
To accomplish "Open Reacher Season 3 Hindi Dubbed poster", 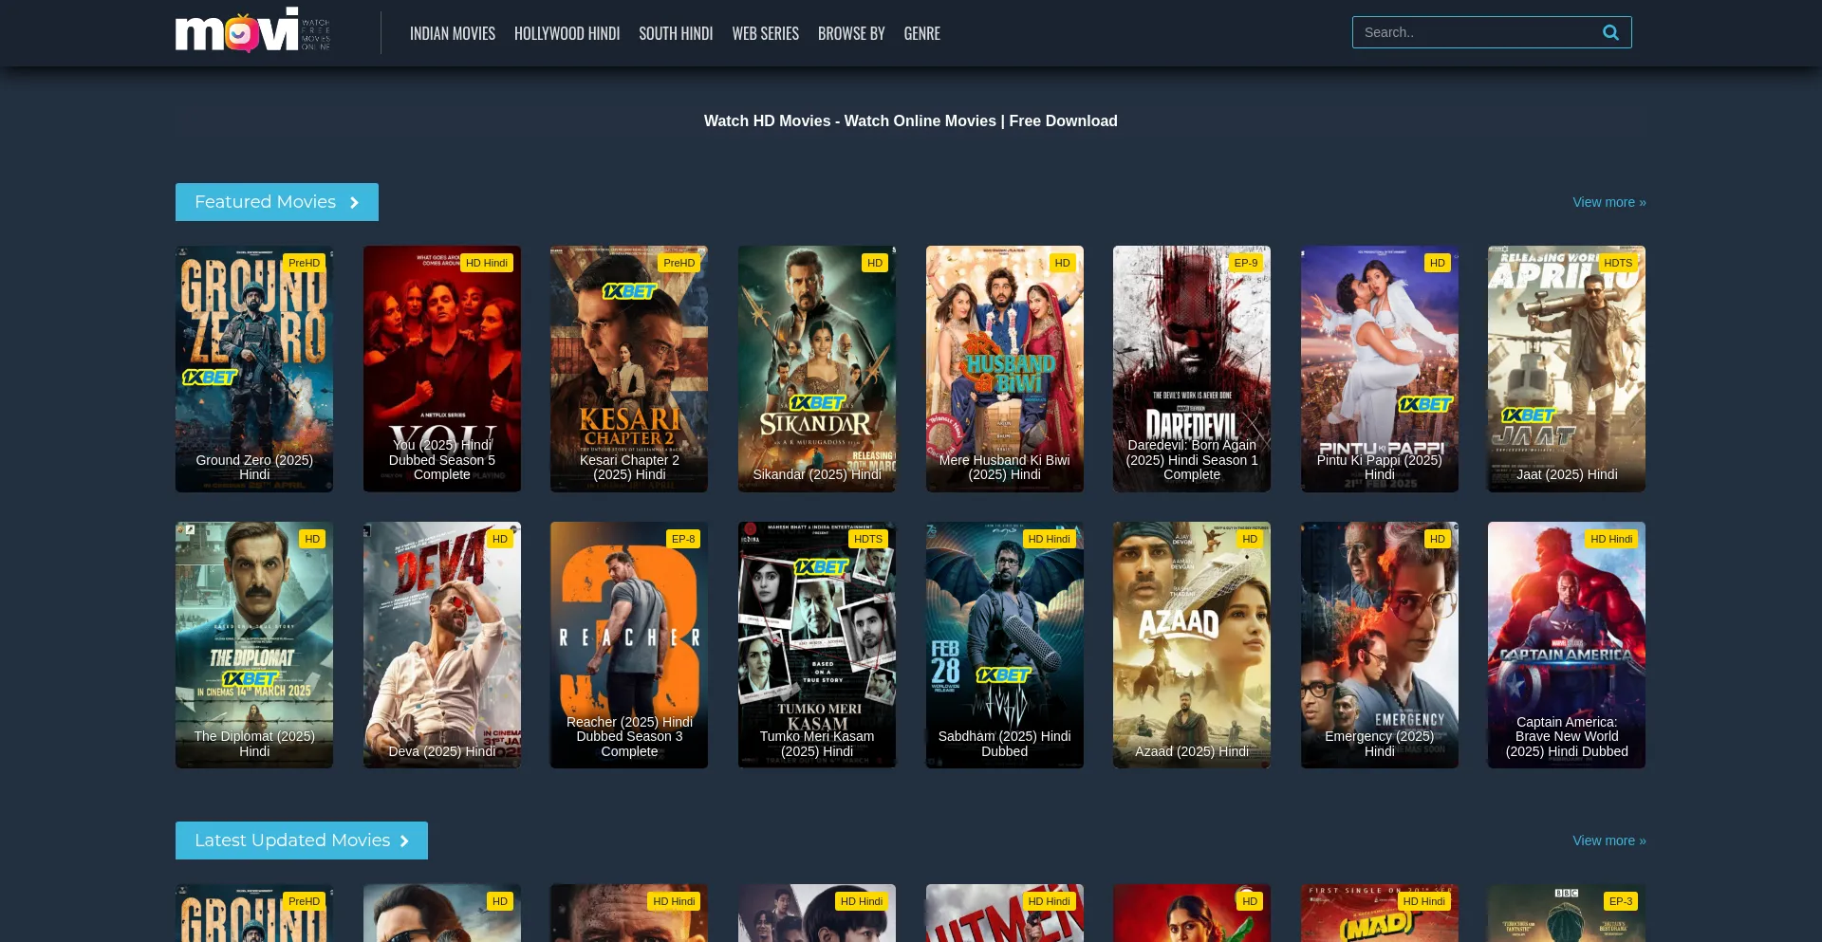I will pyautogui.click(x=629, y=645).
